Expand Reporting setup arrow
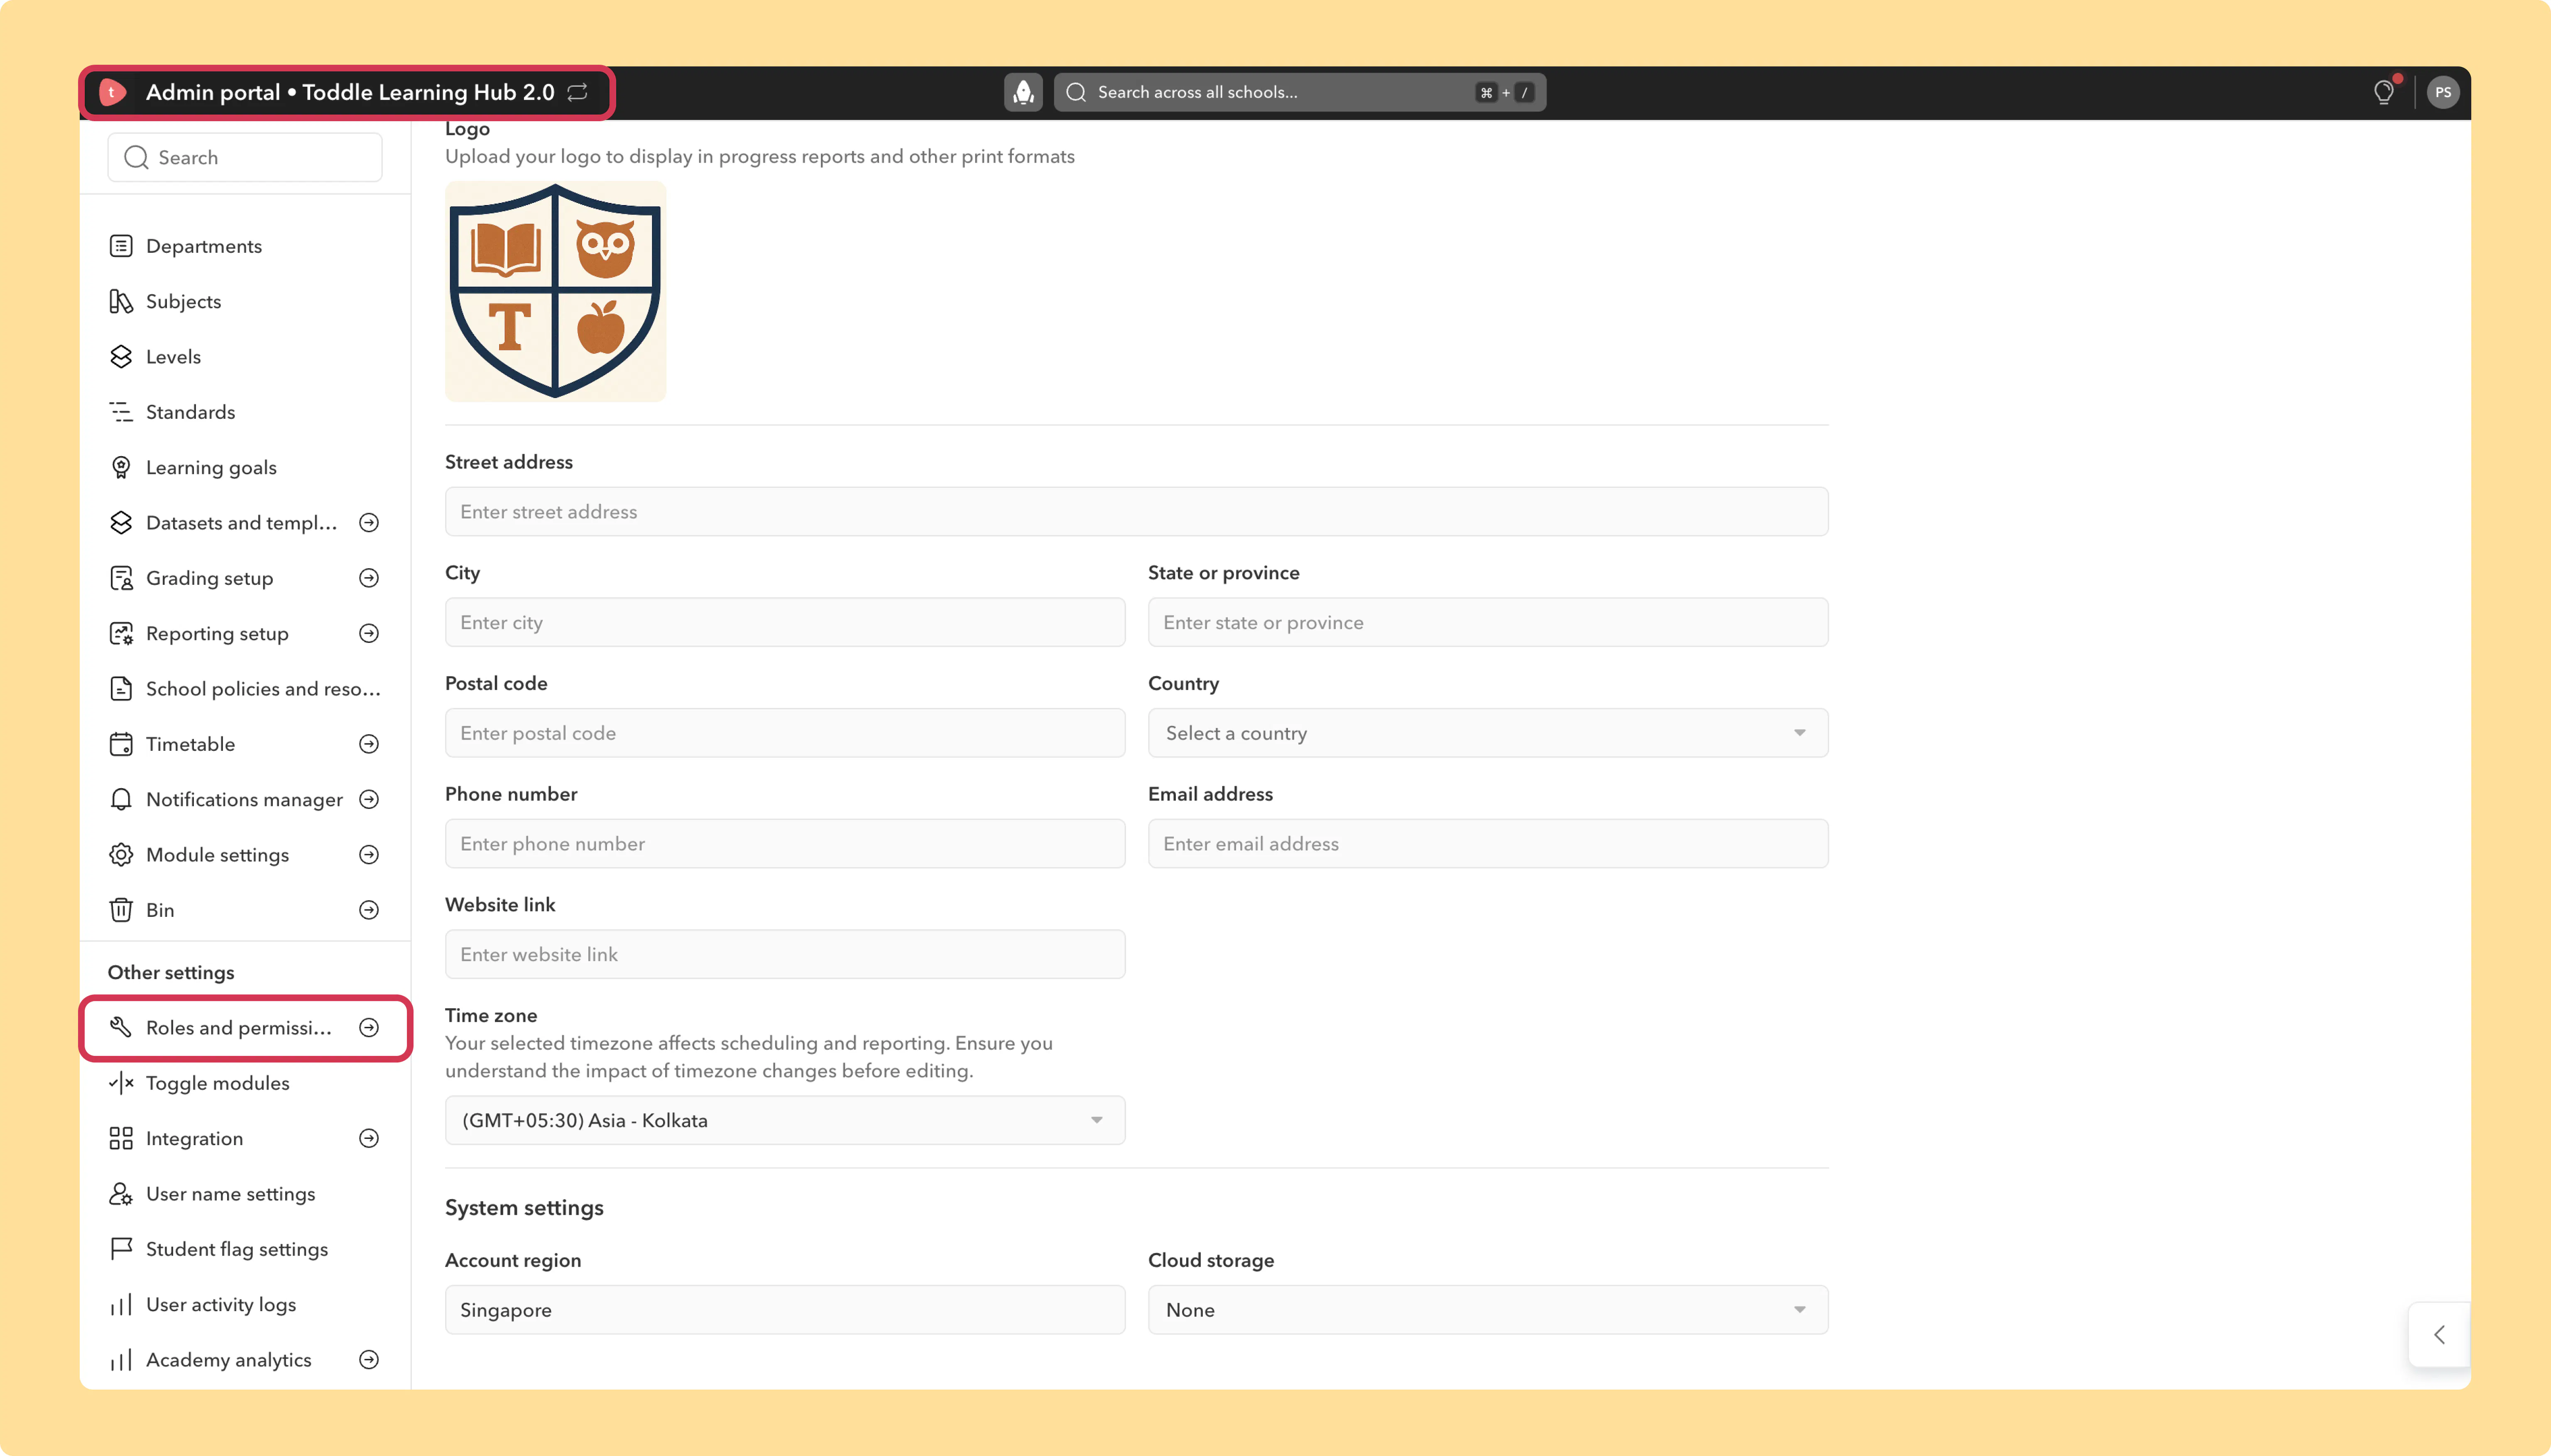The image size is (2551, 1456). pyautogui.click(x=369, y=633)
